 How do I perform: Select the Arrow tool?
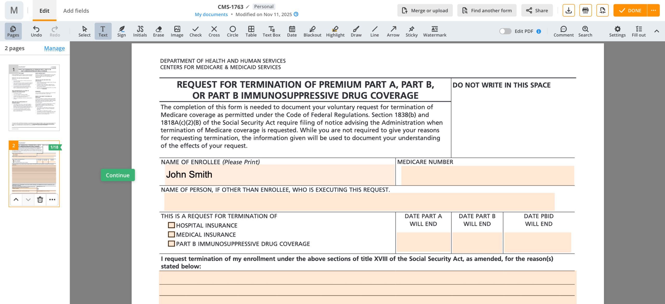coord(393,31)
